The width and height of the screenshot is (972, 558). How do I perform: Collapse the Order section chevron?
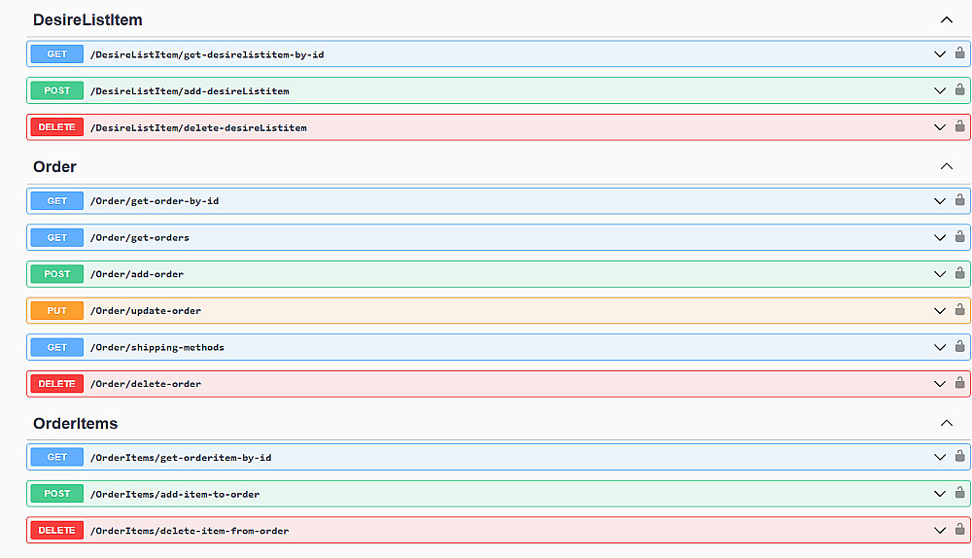pyautogui.click(x=947, y=166)
